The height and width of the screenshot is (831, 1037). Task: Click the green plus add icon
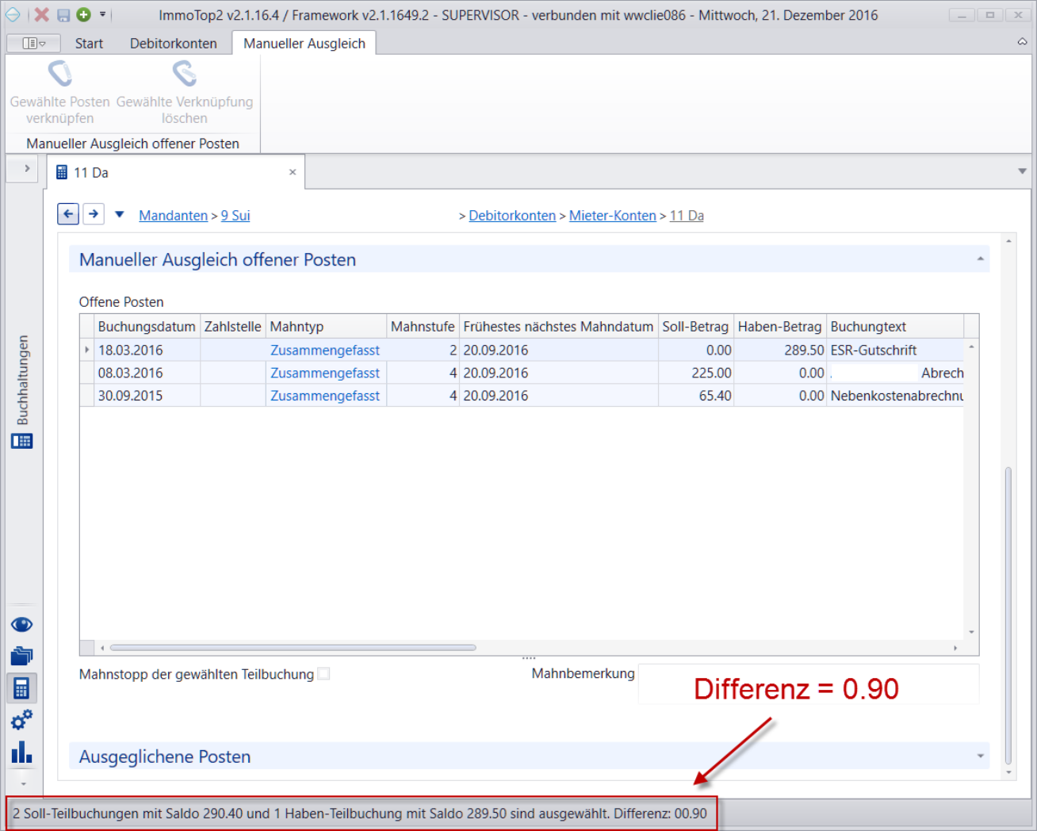coord(83,15)
